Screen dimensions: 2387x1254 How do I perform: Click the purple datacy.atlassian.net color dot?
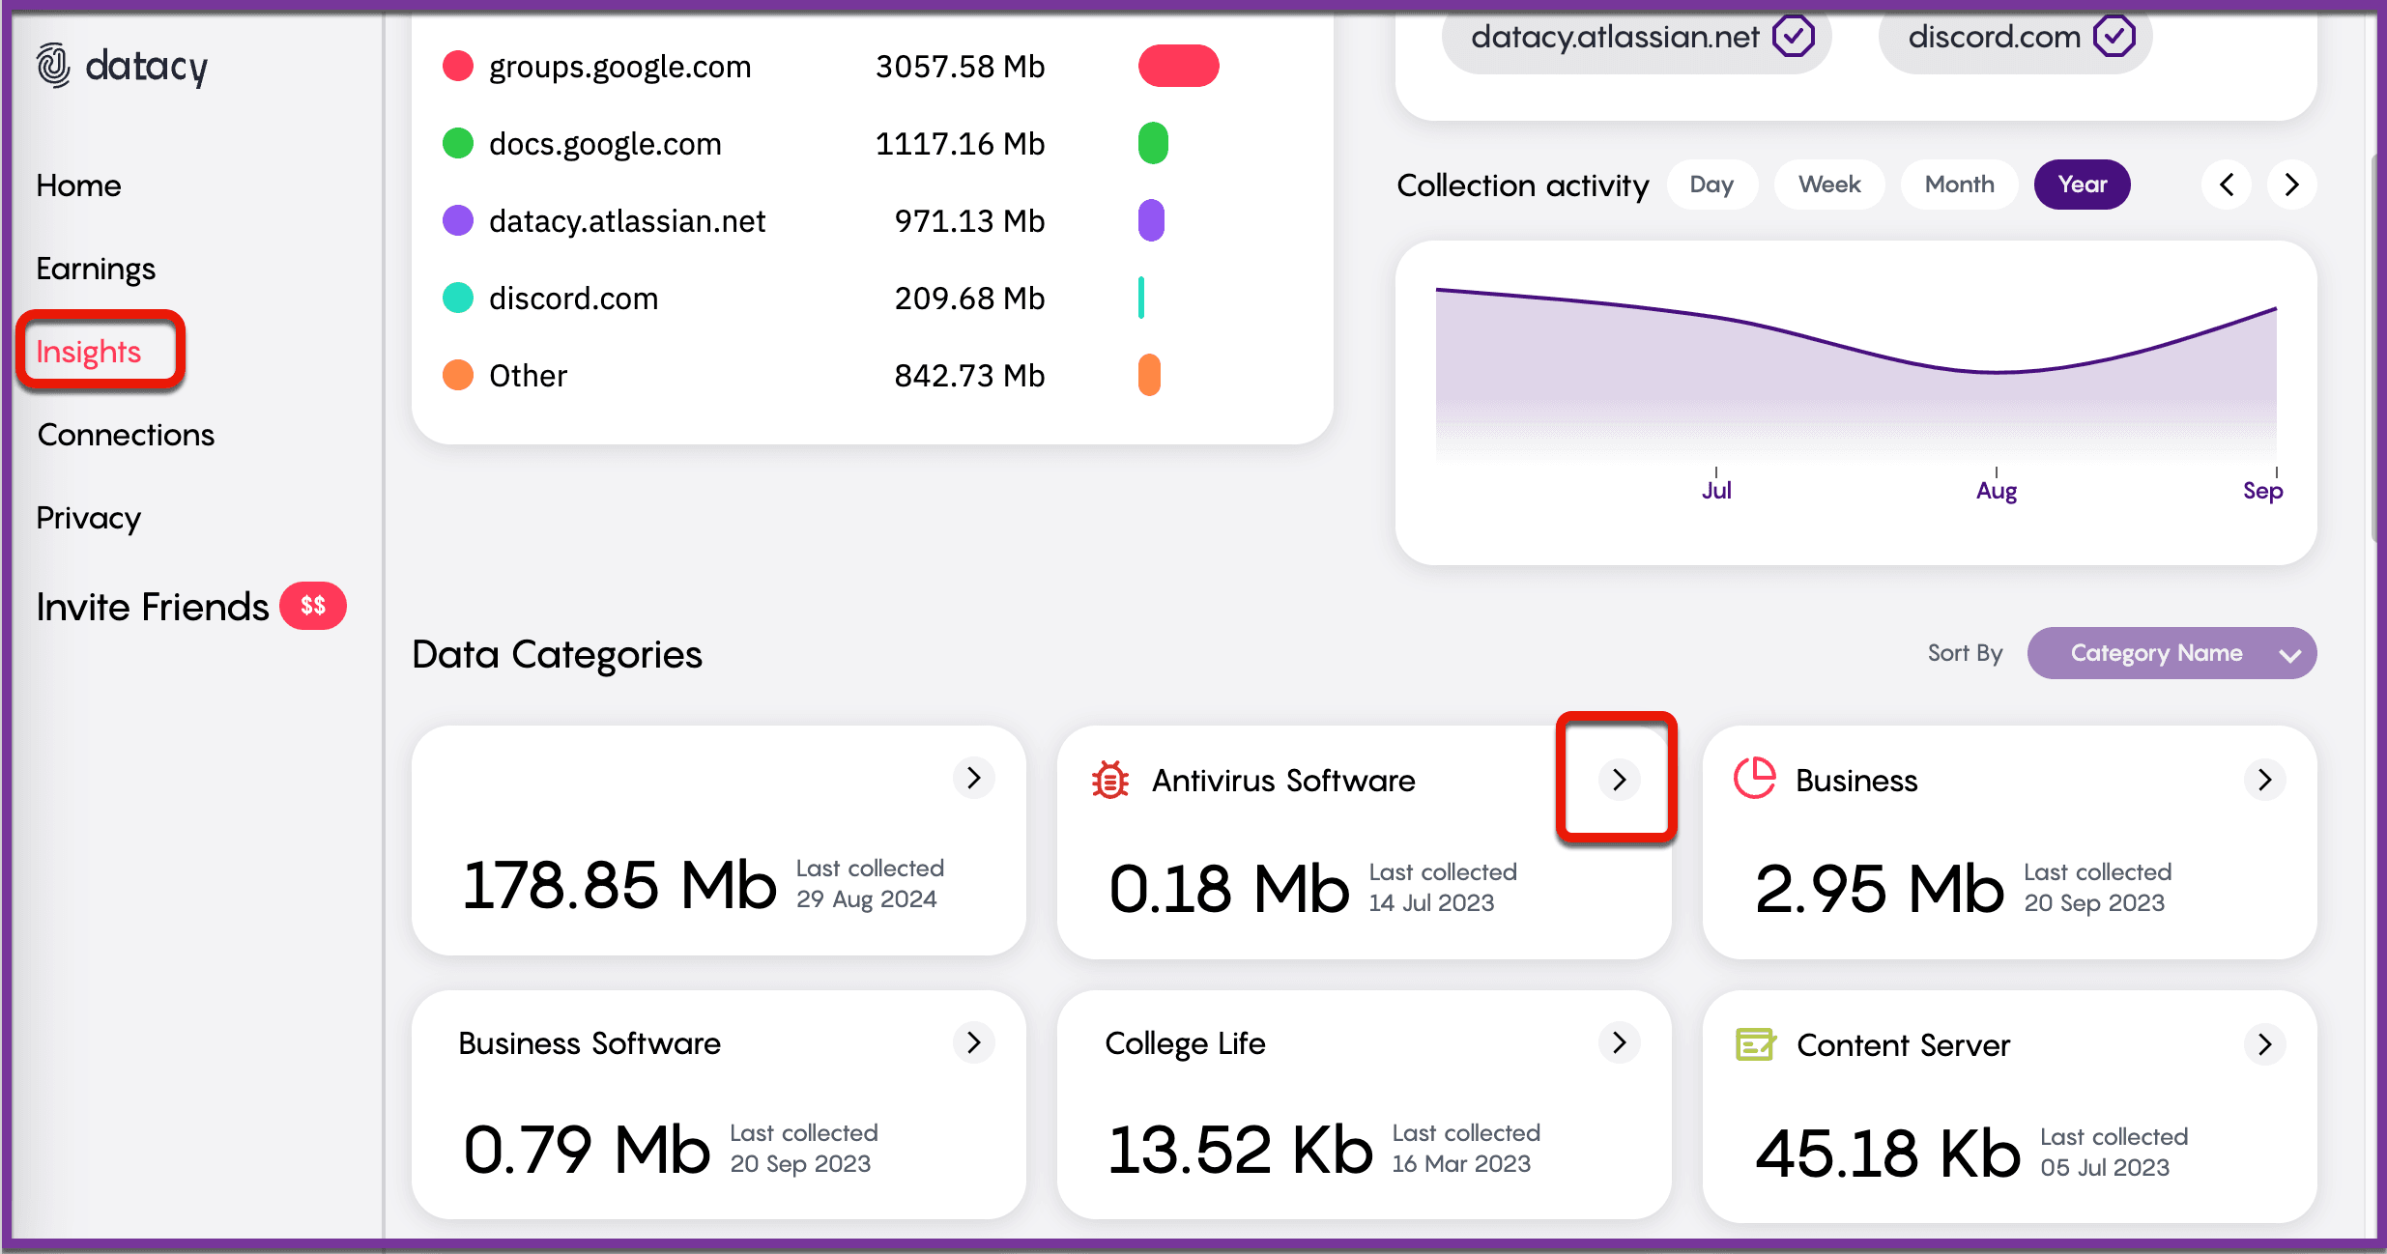tap(458, 220)
